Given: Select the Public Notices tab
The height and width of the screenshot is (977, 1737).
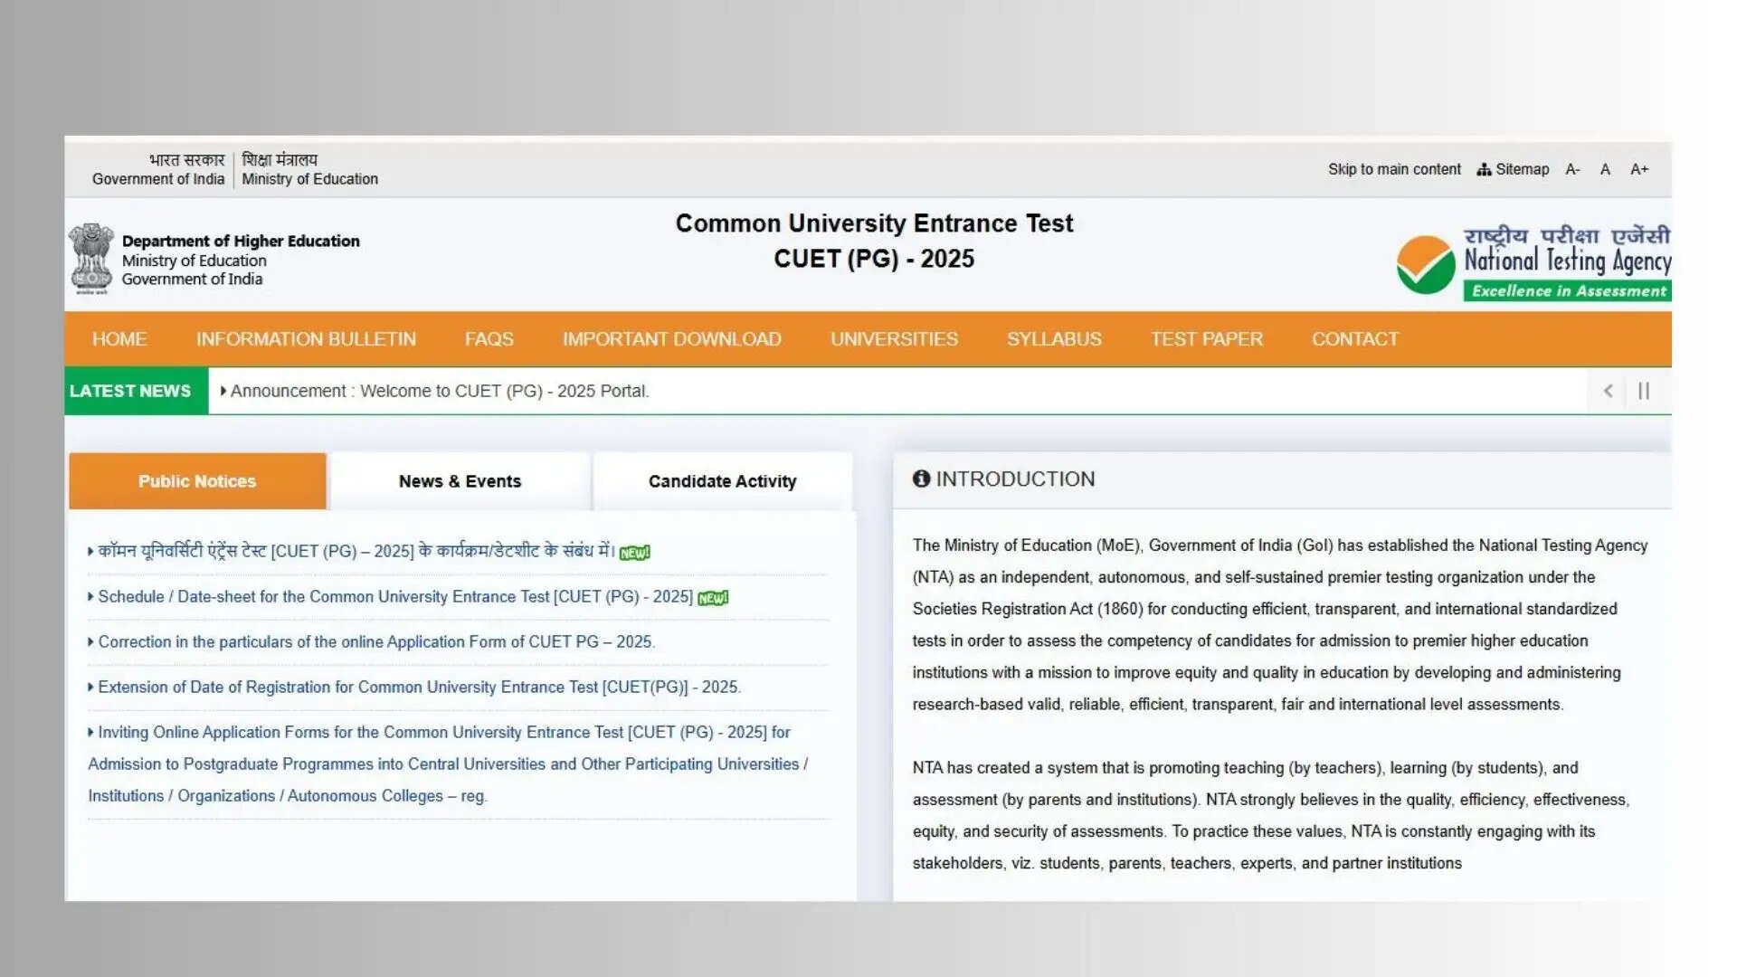Looking at the screenshot, I should coord(197,481).
